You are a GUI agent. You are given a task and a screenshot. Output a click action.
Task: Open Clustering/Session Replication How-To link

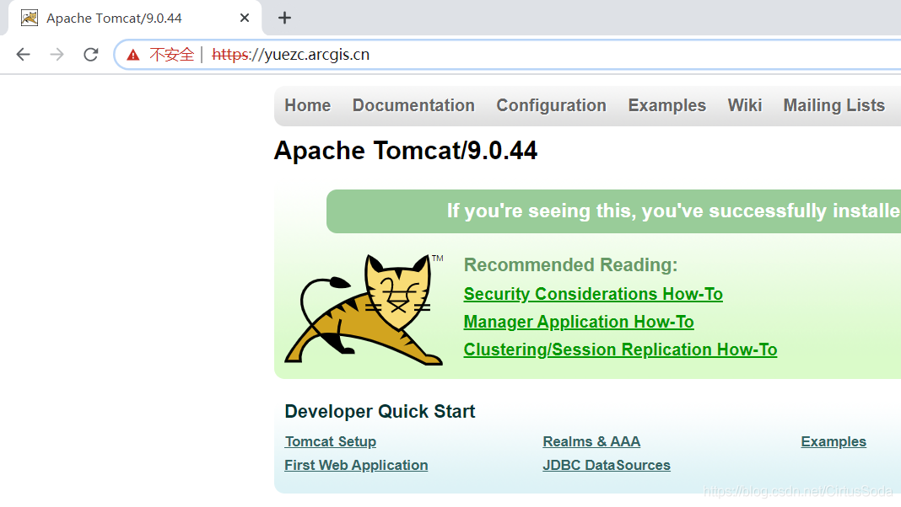coord(621,350)
